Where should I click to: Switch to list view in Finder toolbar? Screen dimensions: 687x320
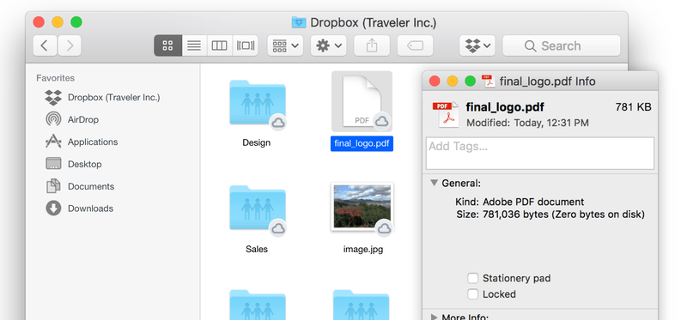[194, 46]
